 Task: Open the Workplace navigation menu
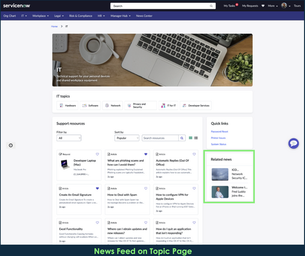(41, 16)
